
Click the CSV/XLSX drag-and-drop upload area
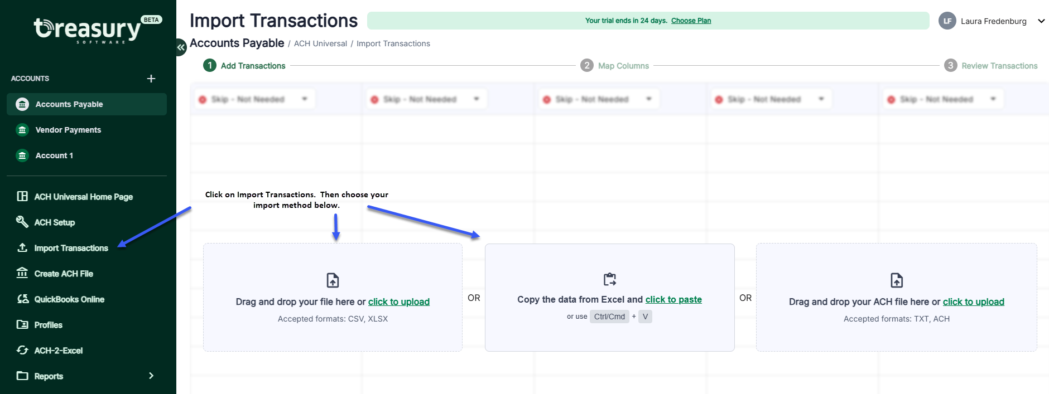333,297
